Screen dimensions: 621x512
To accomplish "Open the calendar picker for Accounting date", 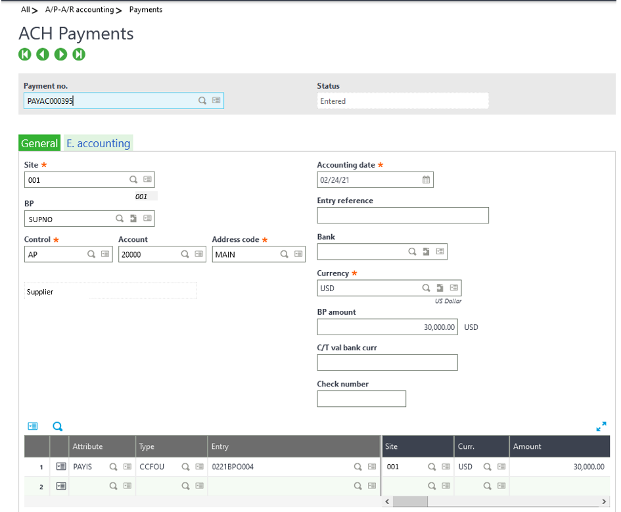I will [426, 180].
